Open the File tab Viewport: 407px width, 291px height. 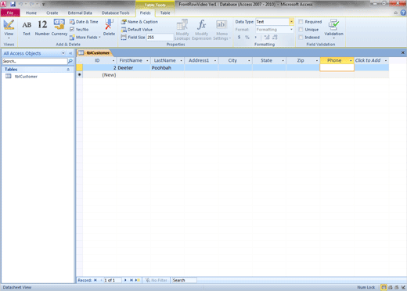tap(10, 13)
